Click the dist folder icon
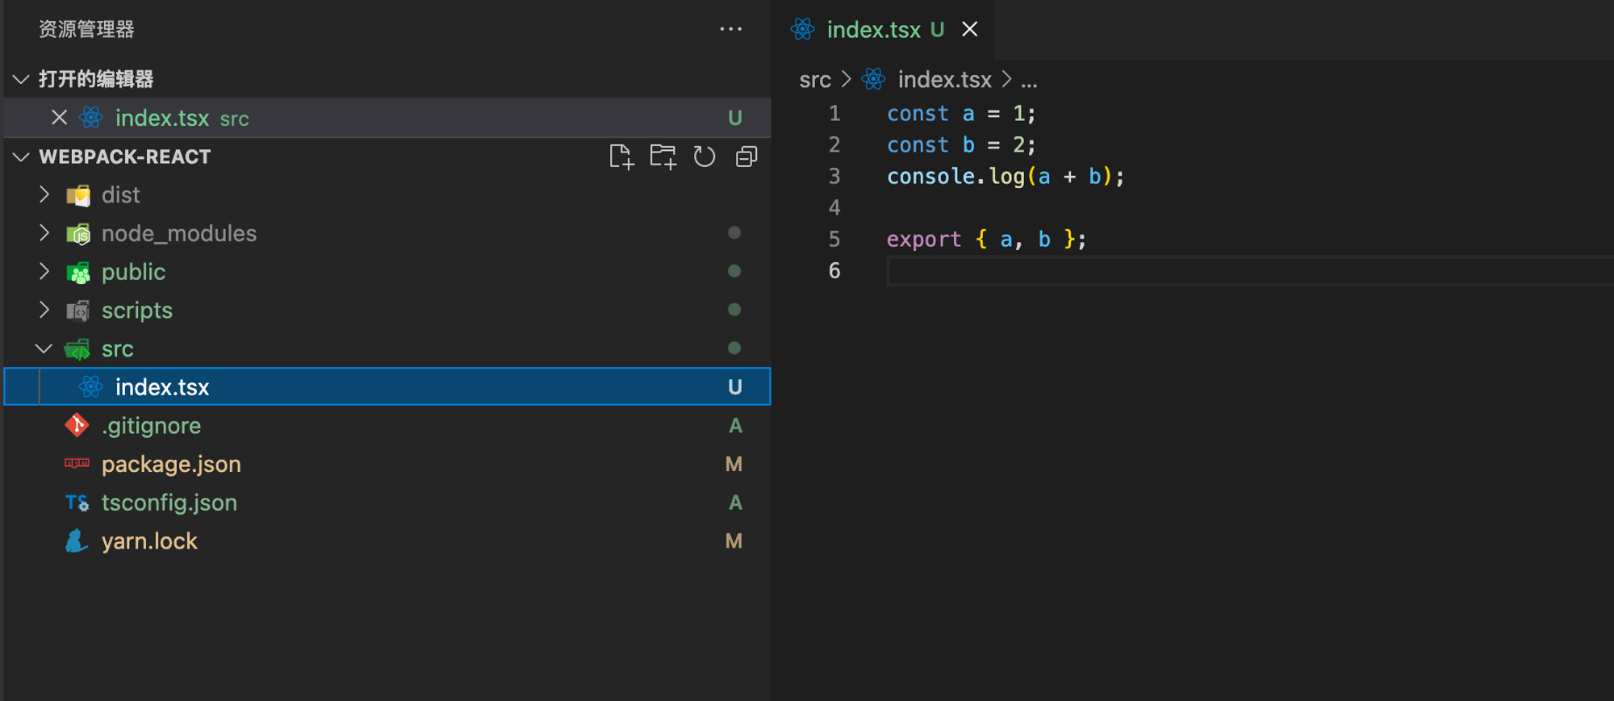 tap(78, 195)
